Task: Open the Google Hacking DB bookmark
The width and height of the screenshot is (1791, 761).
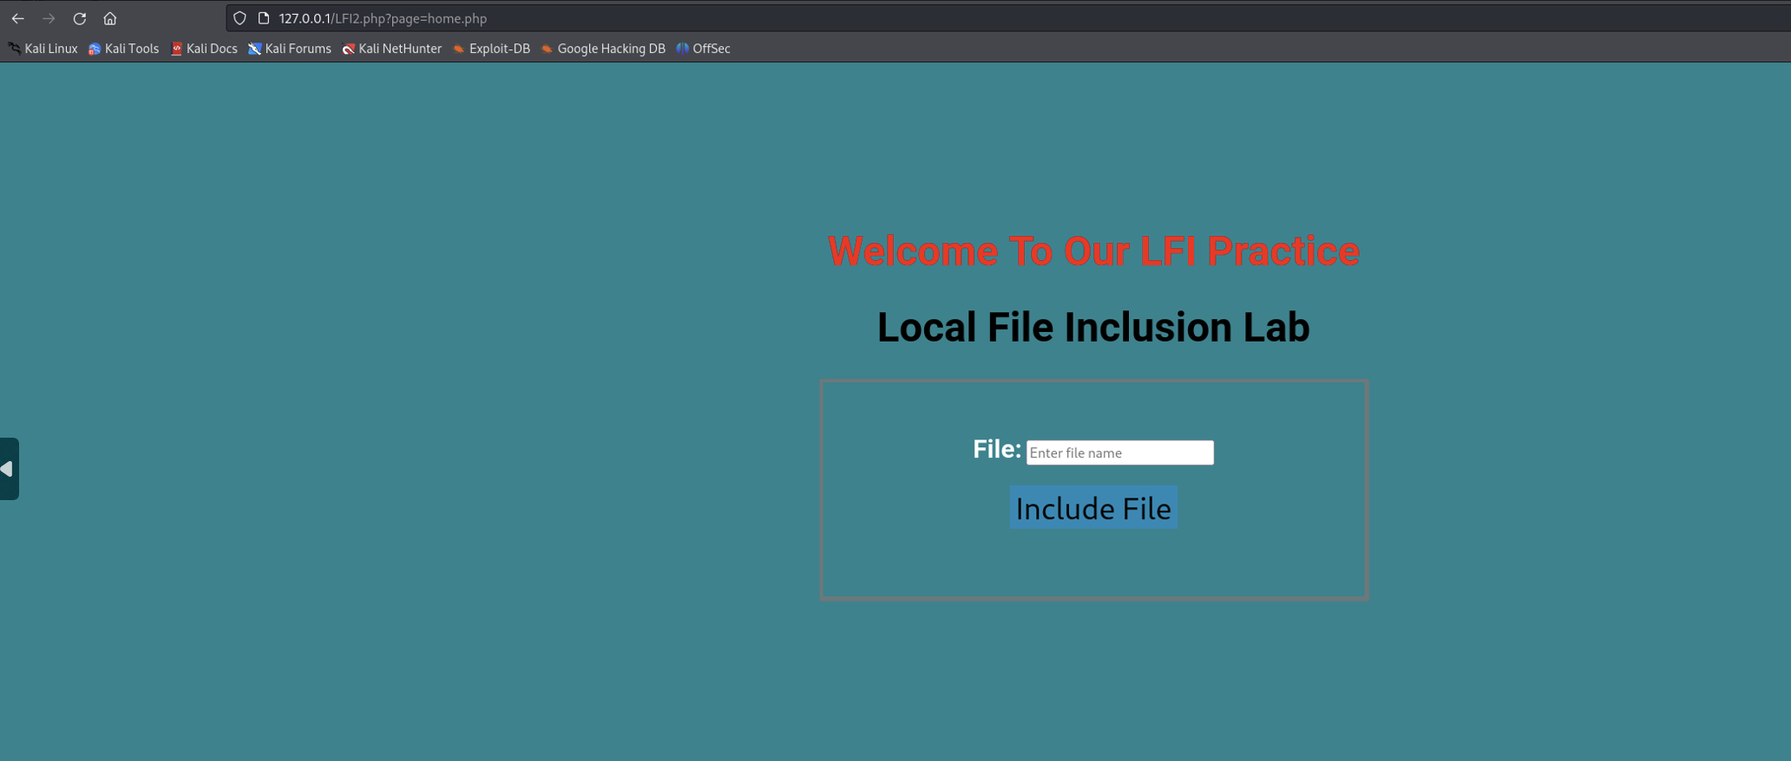Action: click(604, 49)
